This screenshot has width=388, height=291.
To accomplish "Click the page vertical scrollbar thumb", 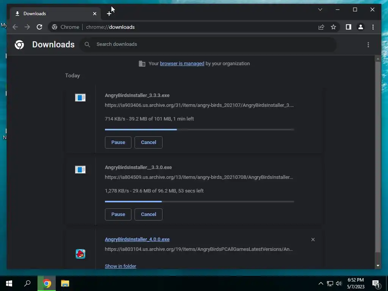I will point(378,157).
